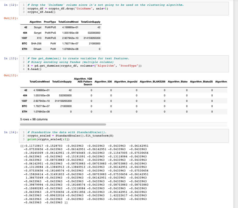238x208 pixels.
Task: Click the SHA-256 cell
Action: pos(36,44)
